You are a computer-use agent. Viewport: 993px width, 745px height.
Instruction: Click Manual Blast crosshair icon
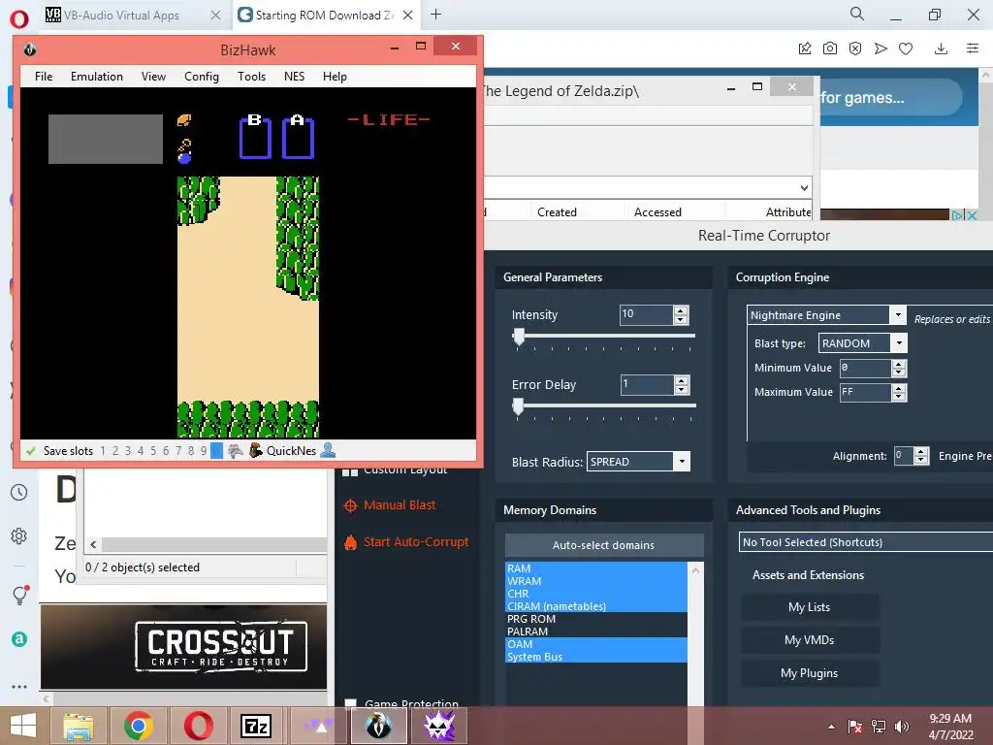(x=350, y=505)
